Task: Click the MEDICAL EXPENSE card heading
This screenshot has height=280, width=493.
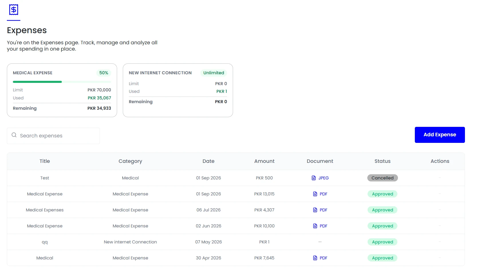Action: [x=33, y=73]
